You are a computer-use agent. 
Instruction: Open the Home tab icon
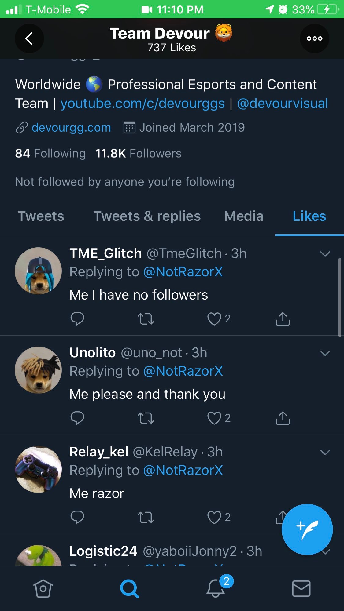tap(43, 588)
